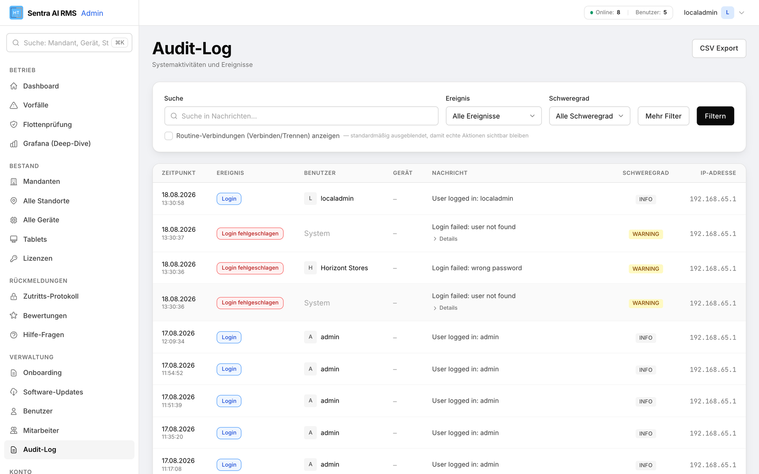759x474 pixels.
Task: Click Login fehlgeschlagen badge for Horizont Stores
Action: [x=250, y=268]
